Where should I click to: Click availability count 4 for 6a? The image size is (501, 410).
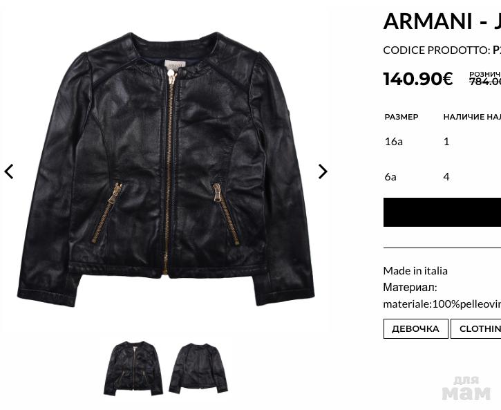[446, 176]
